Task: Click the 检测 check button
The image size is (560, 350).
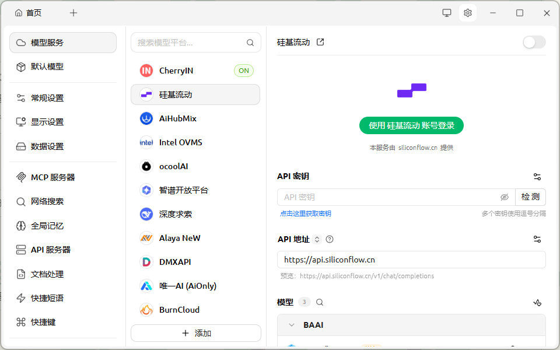Action: coord(530,197)
